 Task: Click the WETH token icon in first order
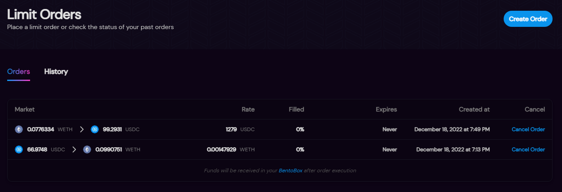(x=19, y=129)
